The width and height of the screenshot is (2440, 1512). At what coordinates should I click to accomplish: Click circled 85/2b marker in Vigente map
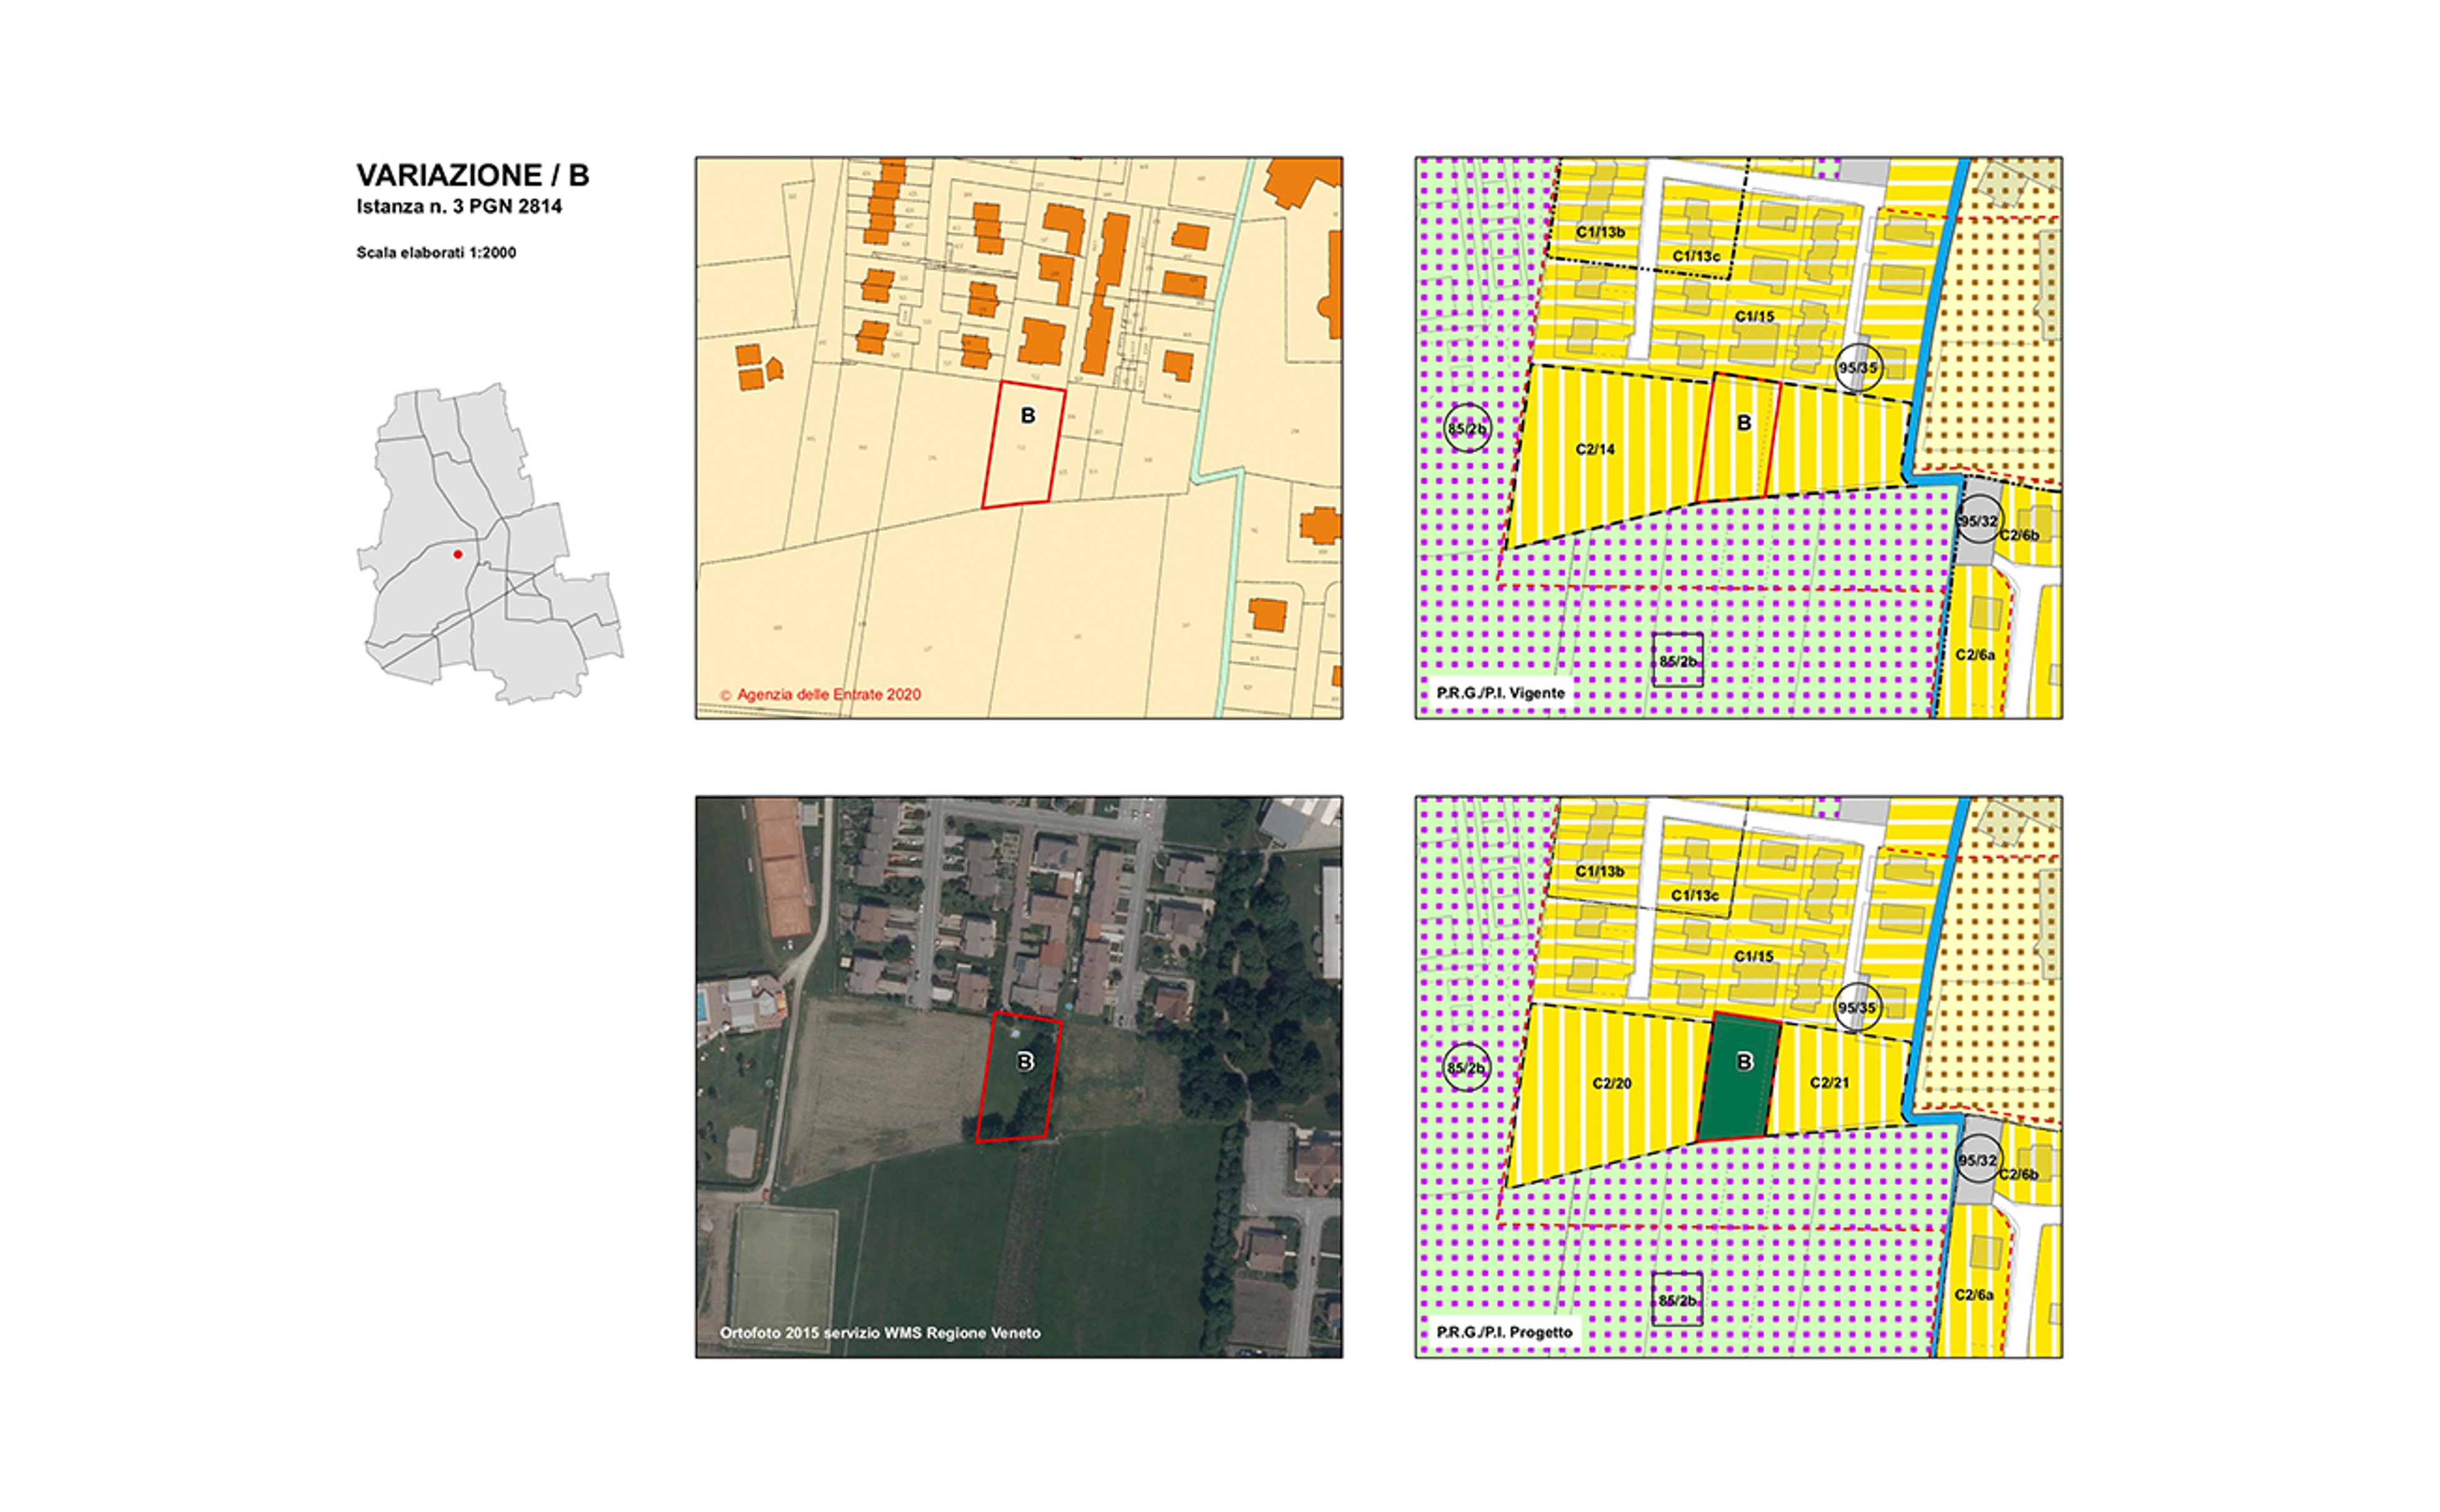click(x=1467, y=429)
